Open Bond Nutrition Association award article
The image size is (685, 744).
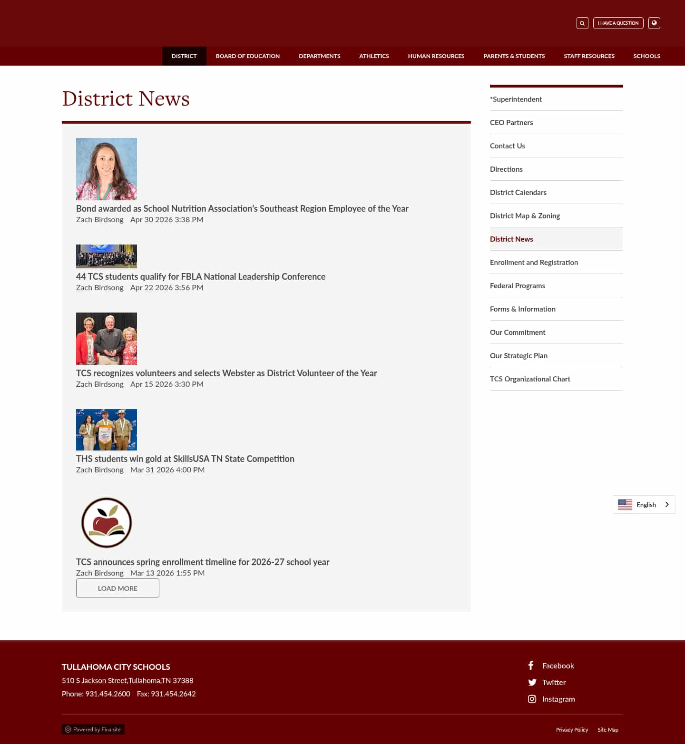click(242, 208)
